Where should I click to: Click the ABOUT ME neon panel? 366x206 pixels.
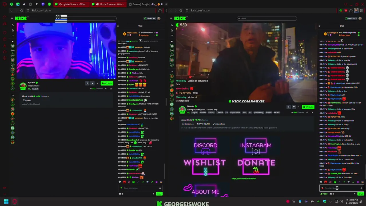click(x=206, y=191)
